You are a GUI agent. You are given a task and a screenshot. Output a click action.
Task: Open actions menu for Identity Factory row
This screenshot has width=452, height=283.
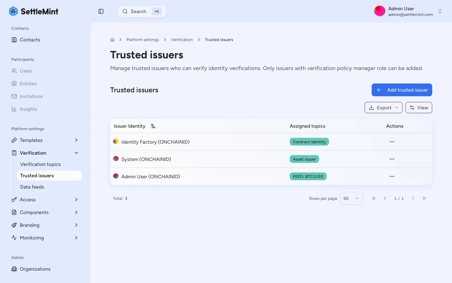(x=392, y=141)
